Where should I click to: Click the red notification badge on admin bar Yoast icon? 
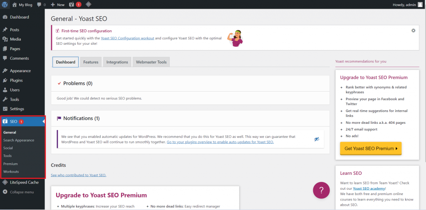(79, 5)
